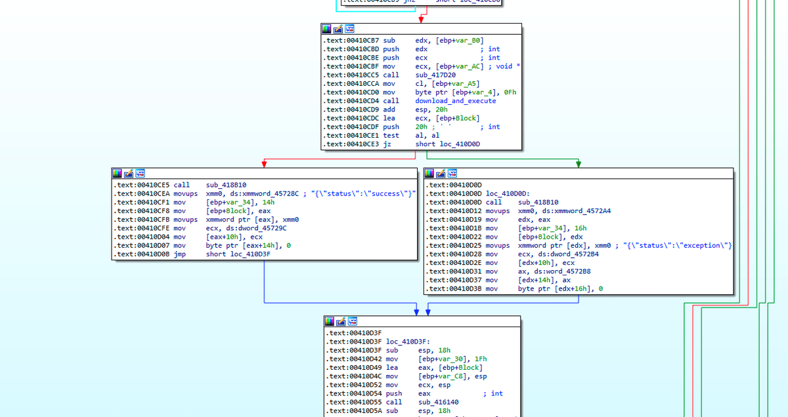Select the var_B0 operand in the sub instruction

472,41
